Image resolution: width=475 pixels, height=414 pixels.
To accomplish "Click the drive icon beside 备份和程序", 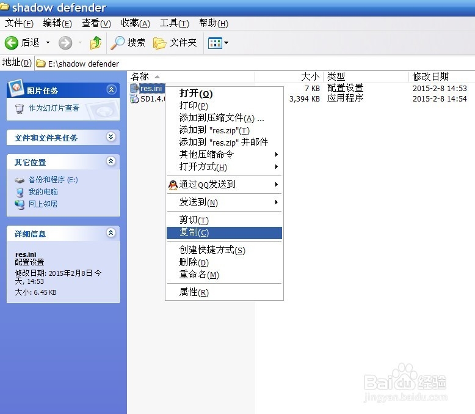I will (x=20, y=180).
